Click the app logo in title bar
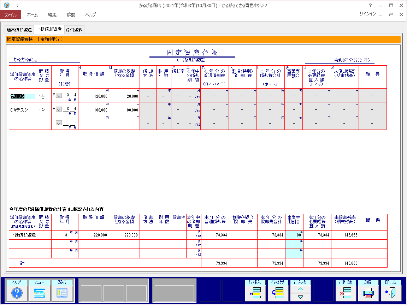The height and width of the screenshot is (305, 407). point(7,5)
